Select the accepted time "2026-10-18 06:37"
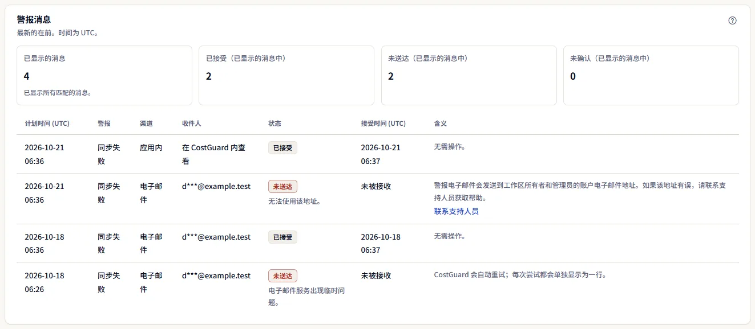This screenshot has width=755, height=329. click(381, 244)
